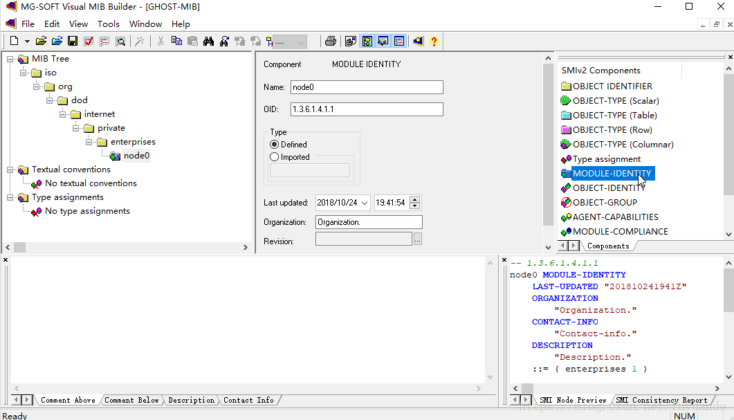734x420 pixels.
Task: Click the magic wand toolbar icon
Action: (x=139, y=42)
